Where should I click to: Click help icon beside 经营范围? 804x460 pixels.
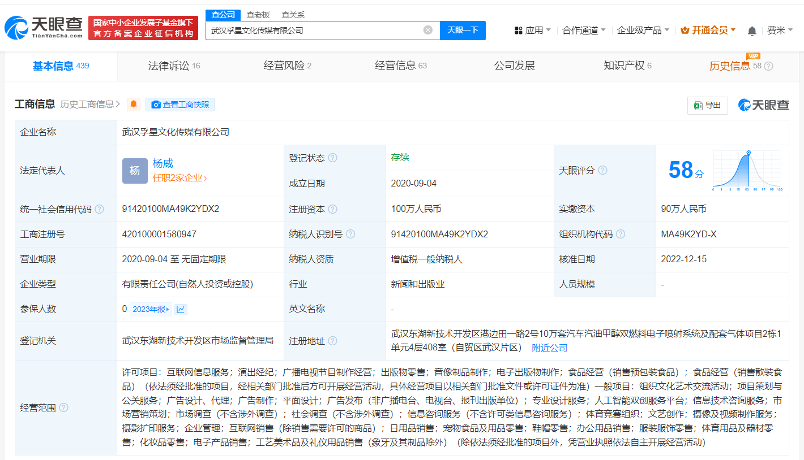click(x=64, y=407)
